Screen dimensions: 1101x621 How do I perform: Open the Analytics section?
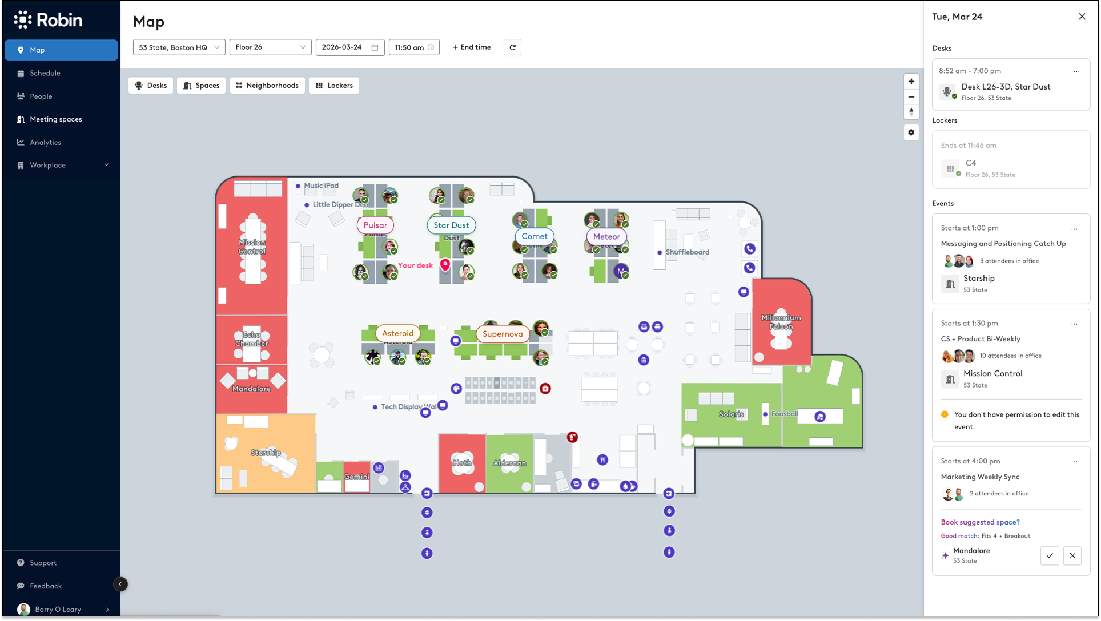pos(45,142)
